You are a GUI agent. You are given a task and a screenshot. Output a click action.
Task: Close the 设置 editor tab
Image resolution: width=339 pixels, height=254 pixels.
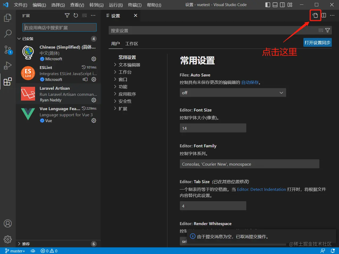pyautogui.click(x=135, y=16)
